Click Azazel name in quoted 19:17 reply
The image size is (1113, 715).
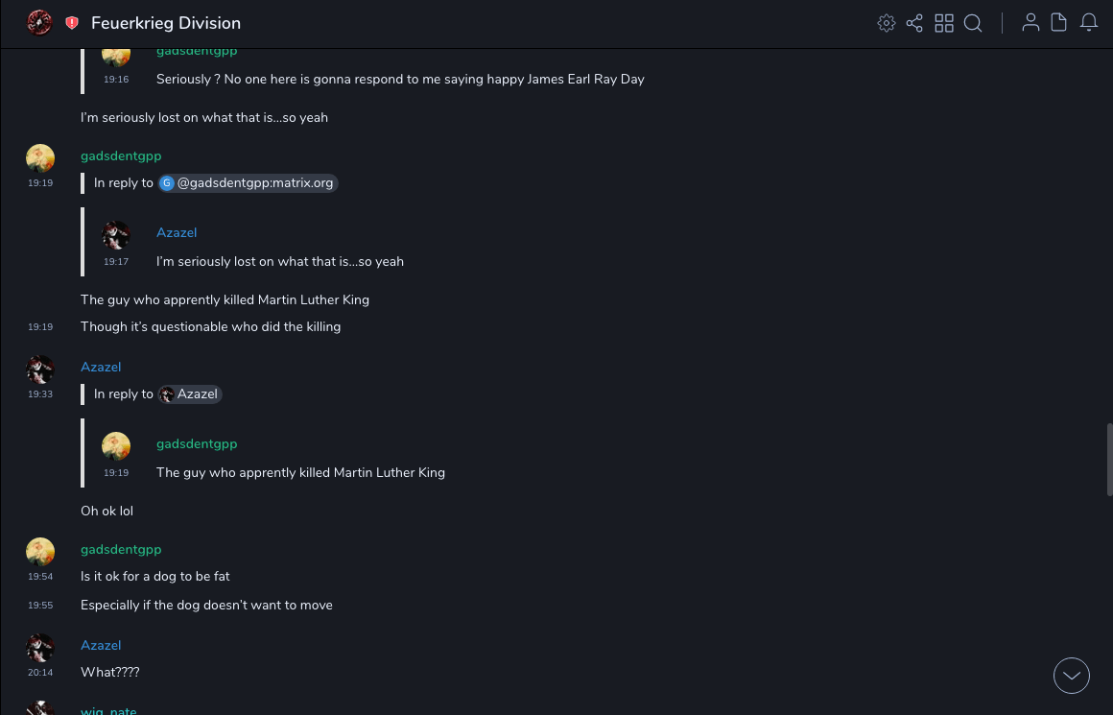tap(177, 232)
